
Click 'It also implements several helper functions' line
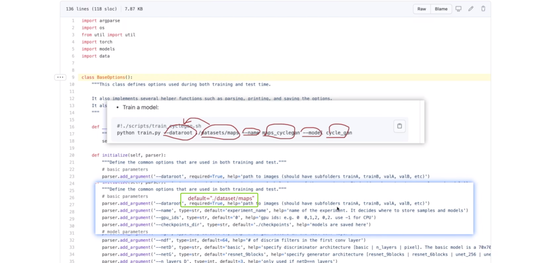212,99
